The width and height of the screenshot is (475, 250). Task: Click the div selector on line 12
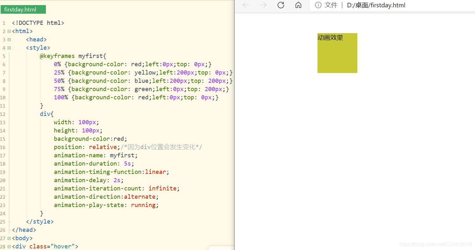click(x=45, y=114)
